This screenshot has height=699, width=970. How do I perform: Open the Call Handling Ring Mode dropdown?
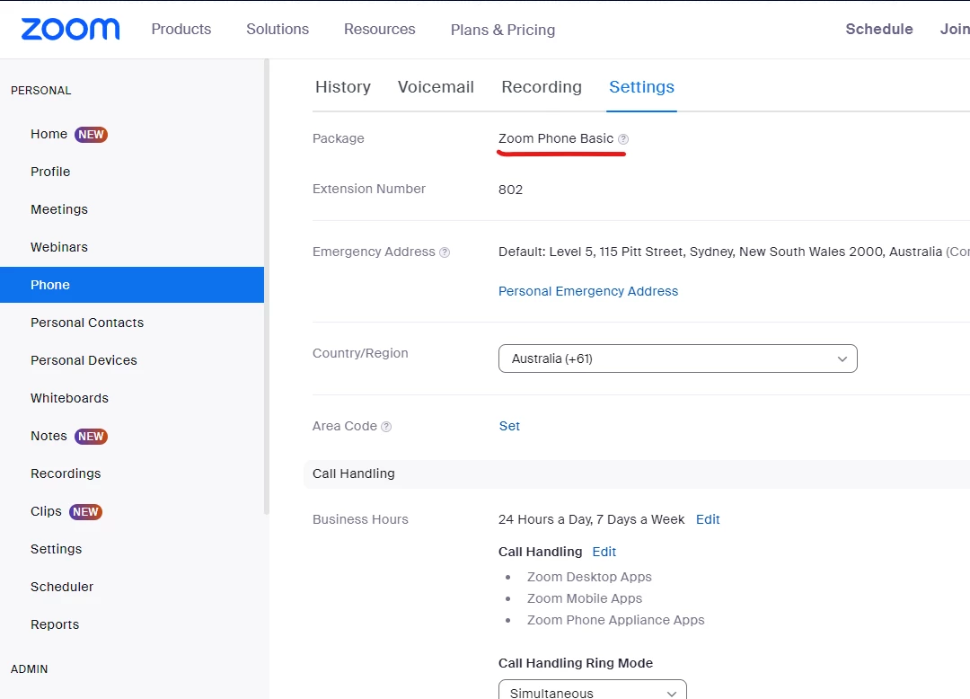pyautogui.click(x=592, y=692)
